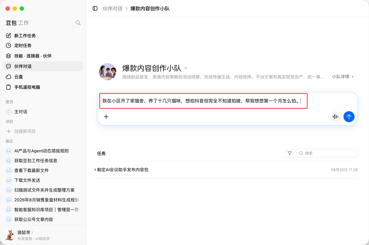The width and height of the screenshot is (369, 245).
Task: Click the 08月30日 11:28 timestamp
Action: click(x=344, y=170)
